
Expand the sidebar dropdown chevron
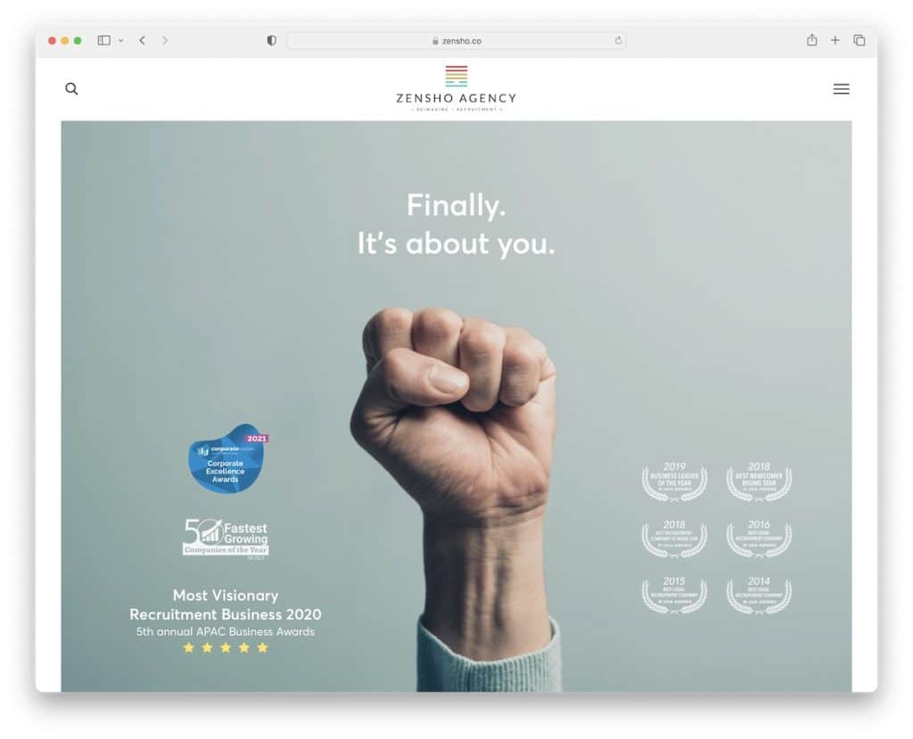click(120, 40)
